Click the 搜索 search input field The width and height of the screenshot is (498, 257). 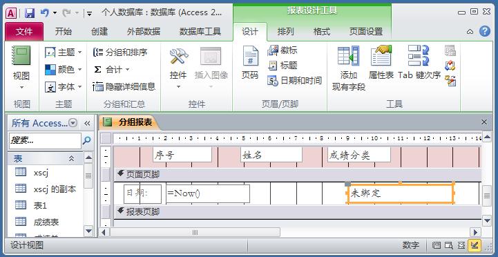45,141
